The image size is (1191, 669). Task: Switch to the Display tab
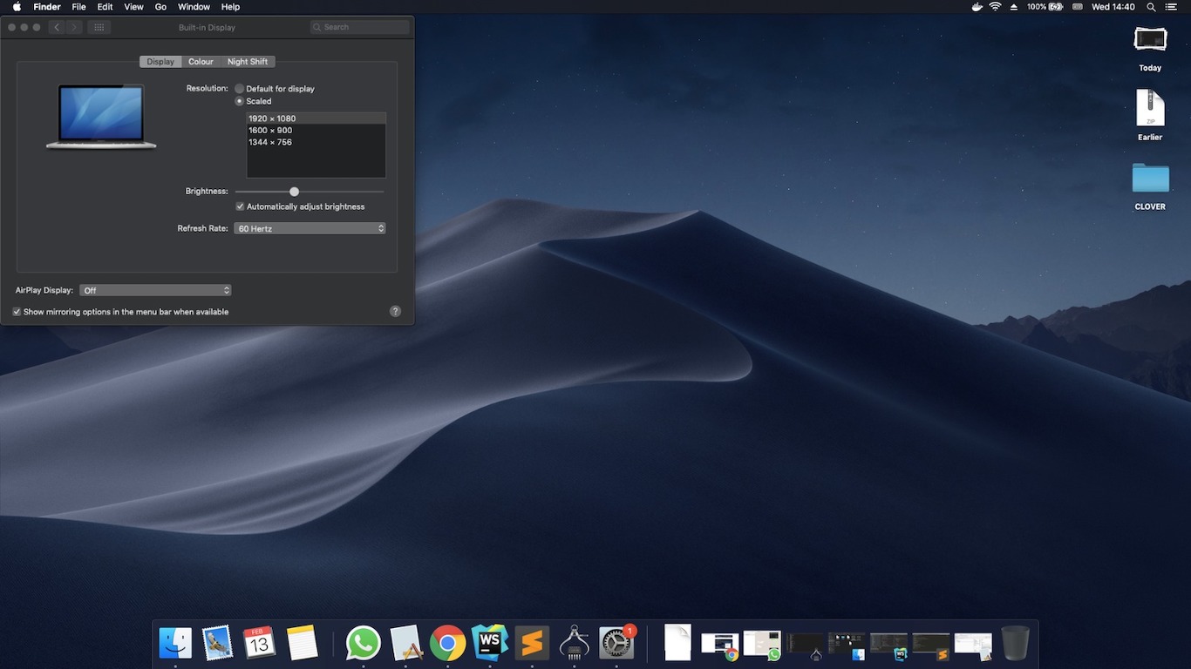coord(160,62)
